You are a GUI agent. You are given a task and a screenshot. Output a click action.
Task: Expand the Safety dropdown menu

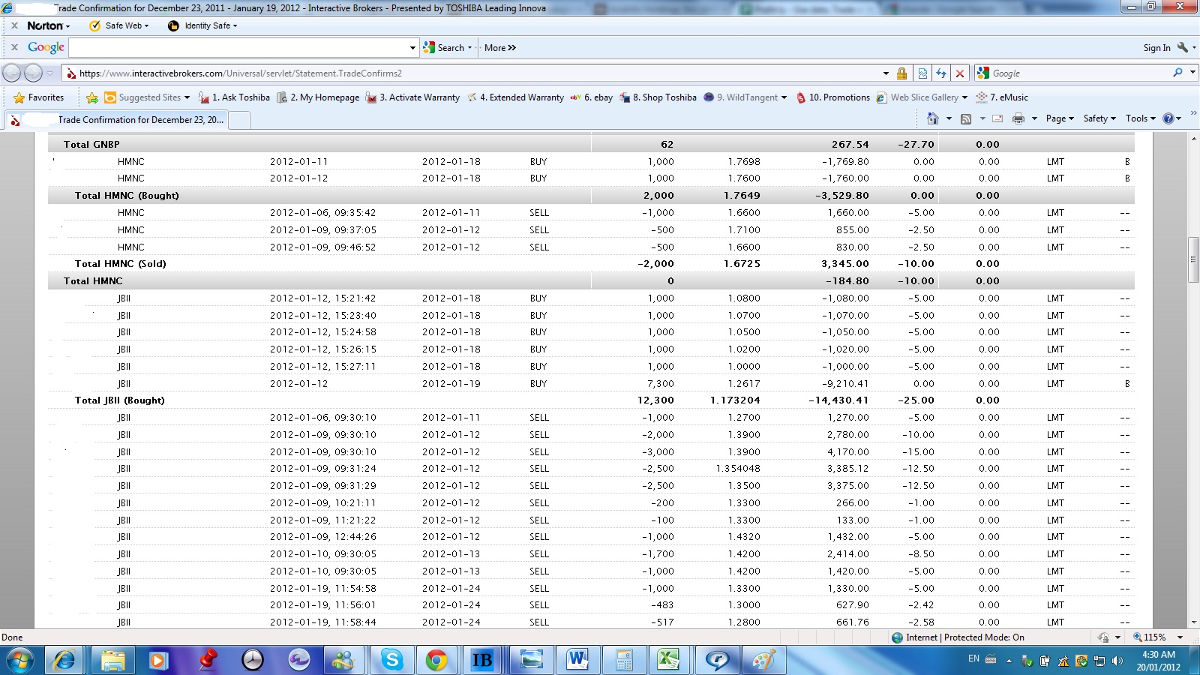[x=1099, y=118]
